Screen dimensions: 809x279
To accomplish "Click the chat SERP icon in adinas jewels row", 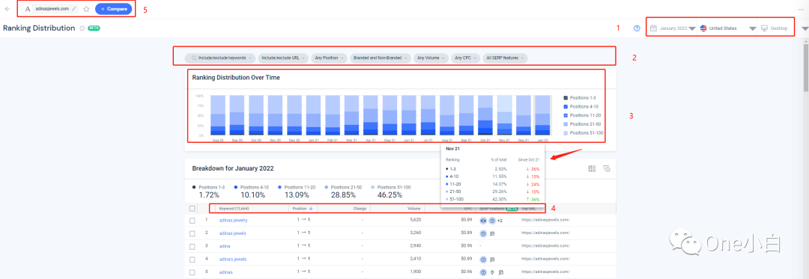I will [493, 233].
